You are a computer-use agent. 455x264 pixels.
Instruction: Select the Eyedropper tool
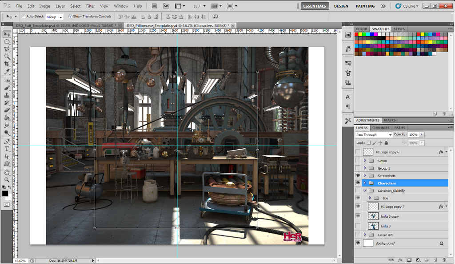7,72
